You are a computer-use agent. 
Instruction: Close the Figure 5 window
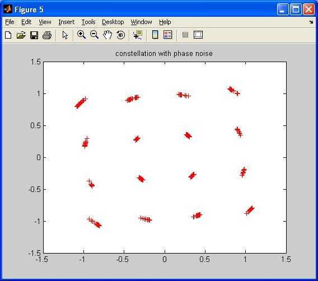coord(308,9)
